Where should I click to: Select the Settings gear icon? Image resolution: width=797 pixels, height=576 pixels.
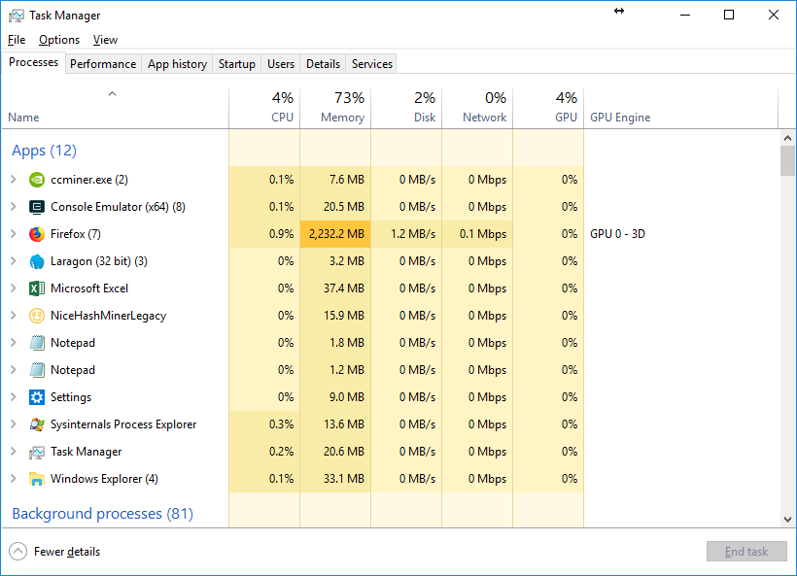point(37,397)
